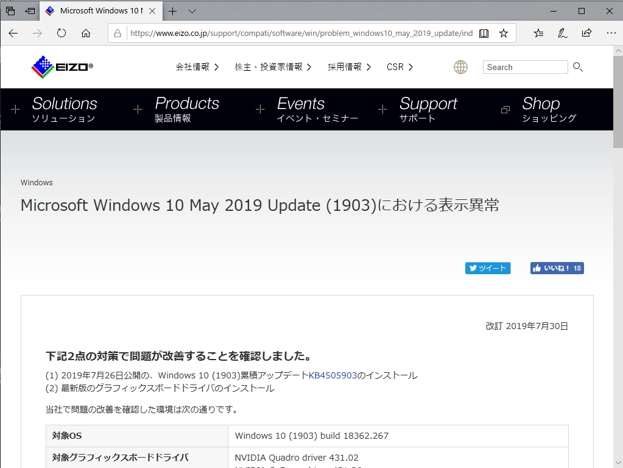Click external window icon beside Shop
The width and height of the screenshot is (623, 468).
pyautogui.click(x=505, y=109)
